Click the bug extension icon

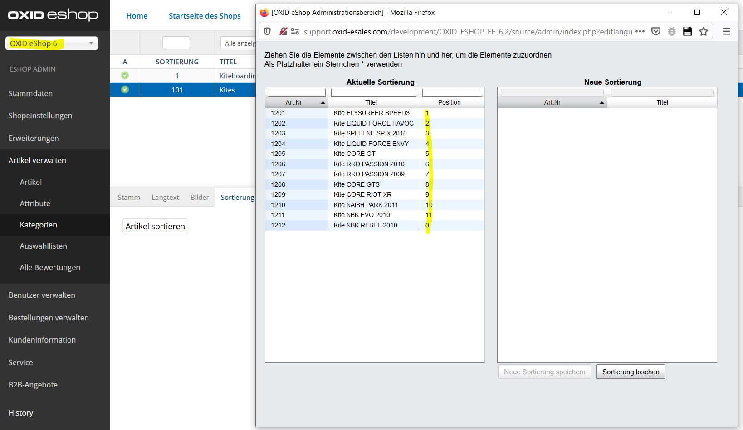point(672,31)
